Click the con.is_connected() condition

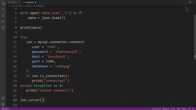coord(50,76)
